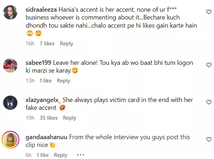View the 7 likes on sidraaleeza's comment
Viewport: 214px width, 159px height.
pyautogui.click(x=47, y=44)
